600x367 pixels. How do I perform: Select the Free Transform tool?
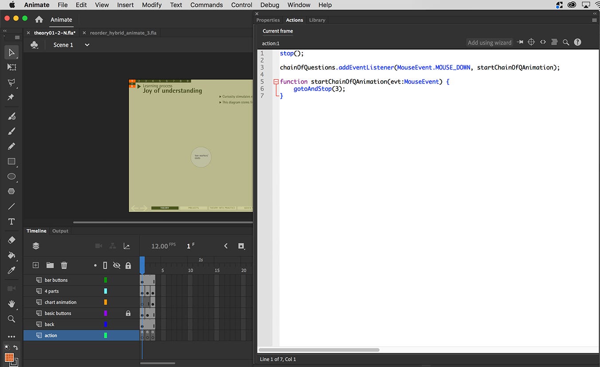tap(12, 67)
